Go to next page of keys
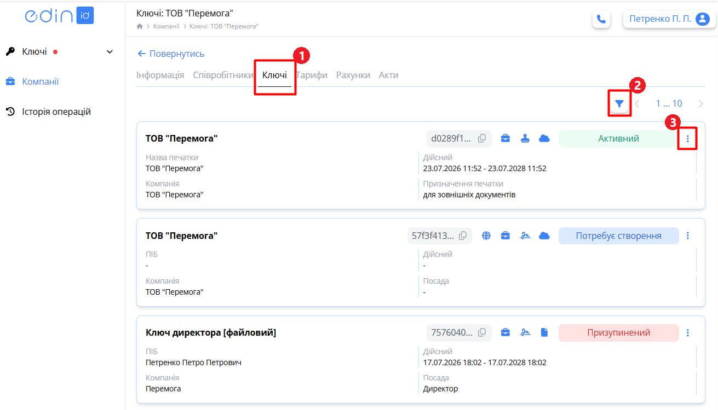Image resolution: width=718 pixels, height=410 pixels. point(701,104)
